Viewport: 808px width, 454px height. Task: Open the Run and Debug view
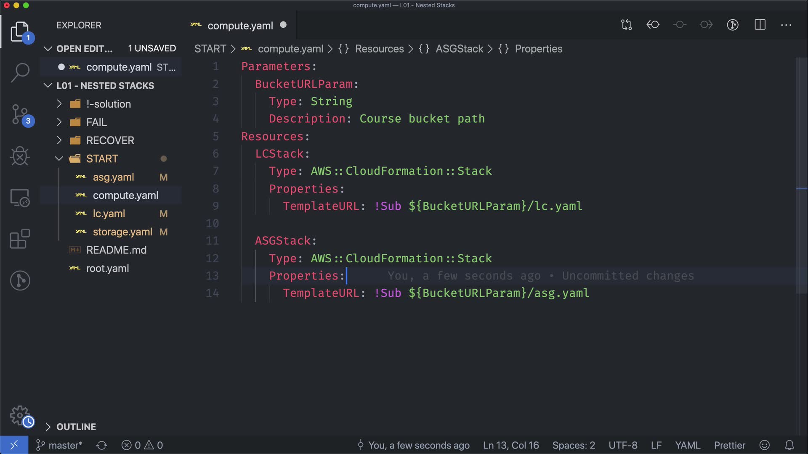click(x=20, y=156)
